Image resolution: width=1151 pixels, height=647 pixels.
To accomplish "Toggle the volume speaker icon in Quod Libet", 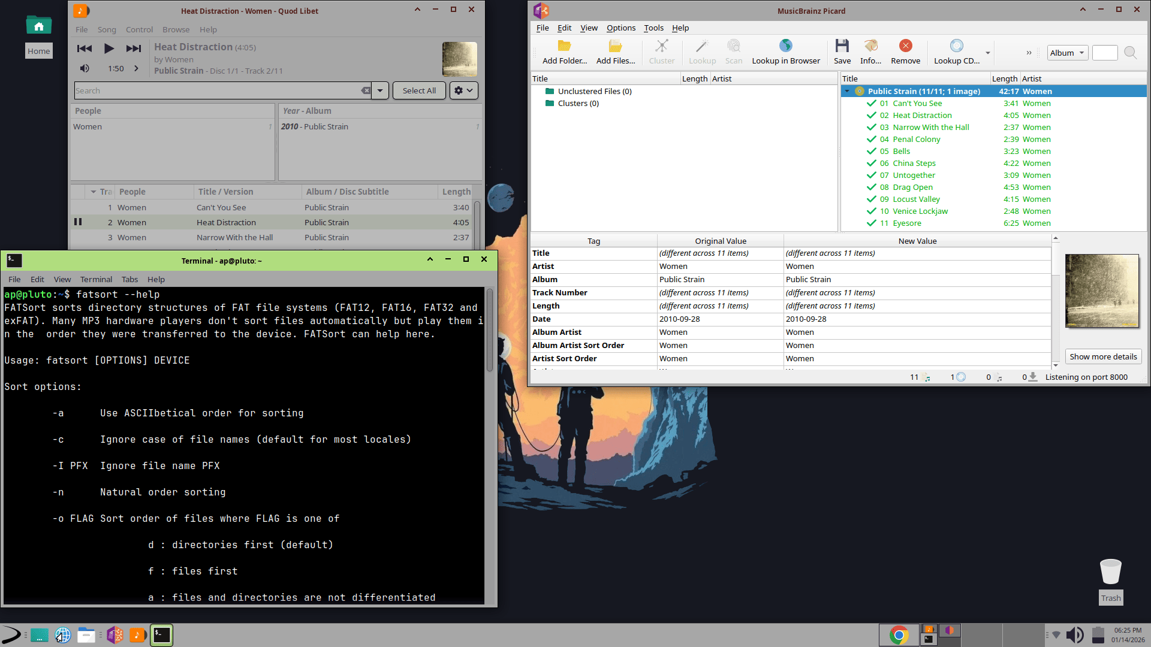I will [85, 68].
